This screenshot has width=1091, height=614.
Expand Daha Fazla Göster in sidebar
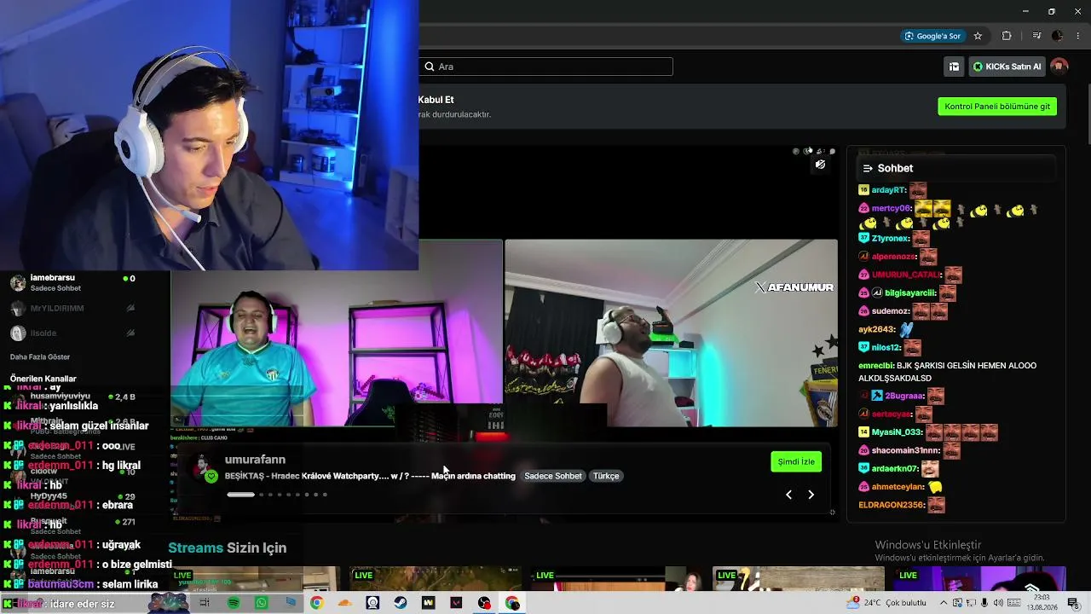[x=40, y=356]
